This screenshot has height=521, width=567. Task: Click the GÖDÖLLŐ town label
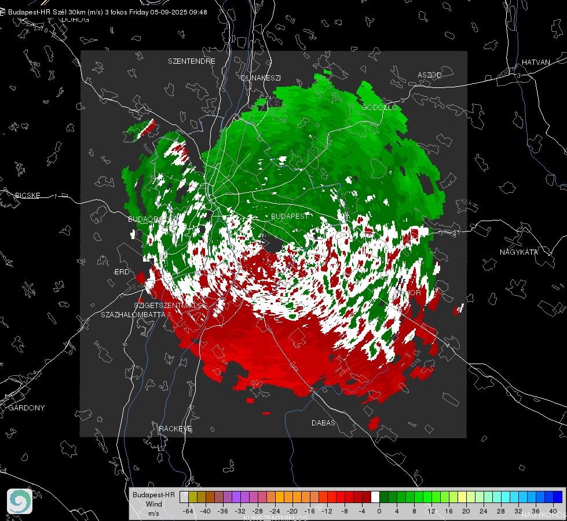coord(379,107)
